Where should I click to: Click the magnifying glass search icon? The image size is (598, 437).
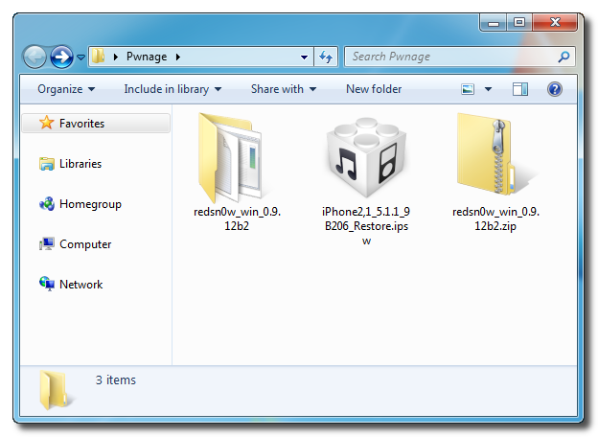tap(564, 57)
